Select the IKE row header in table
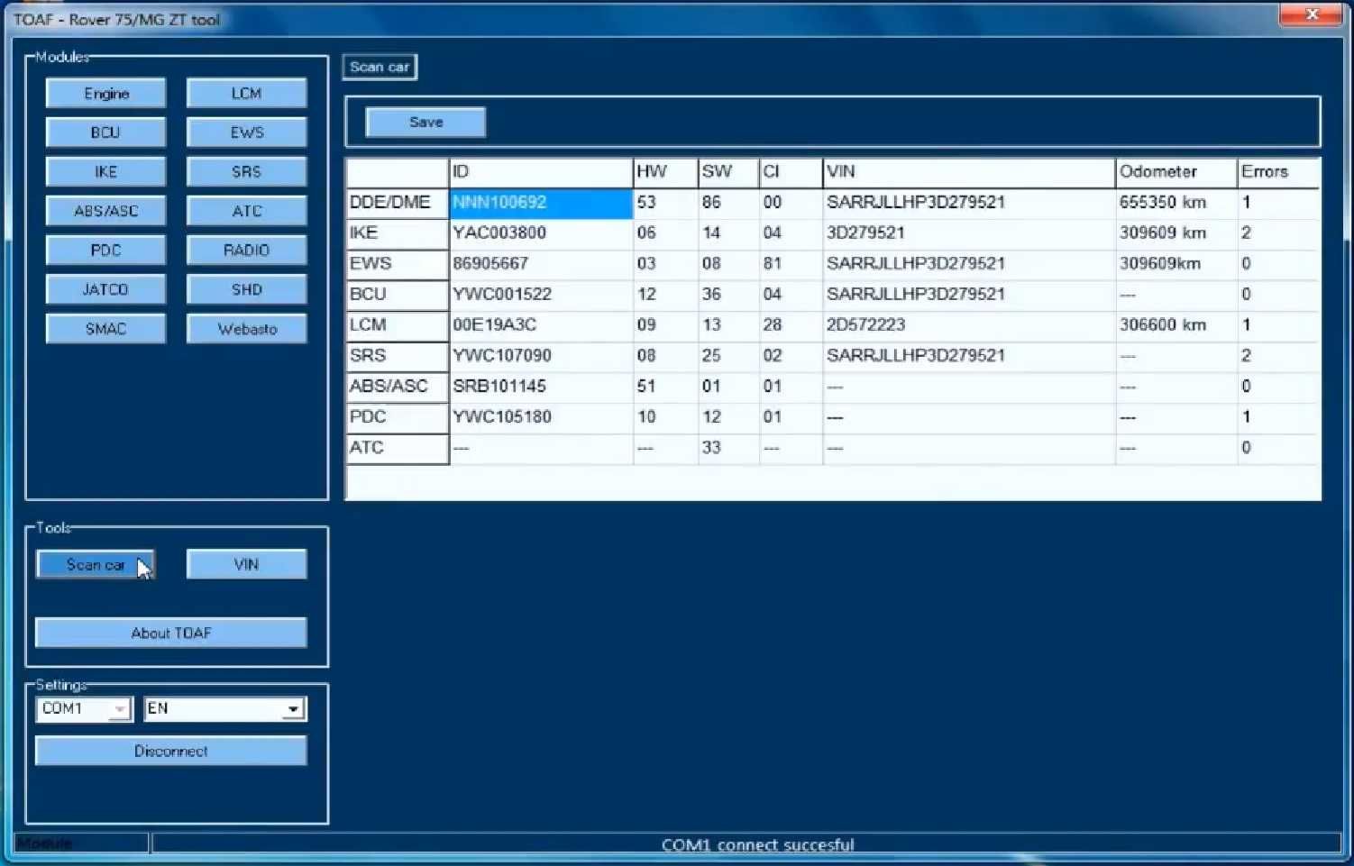This screenshot has height=866, width=1354. (398, 233)
